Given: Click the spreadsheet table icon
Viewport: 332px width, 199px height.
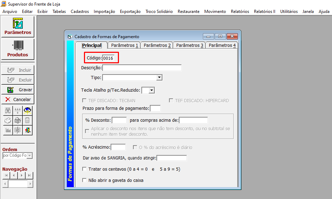Looking at the screenshot, I should pos(17,130).
